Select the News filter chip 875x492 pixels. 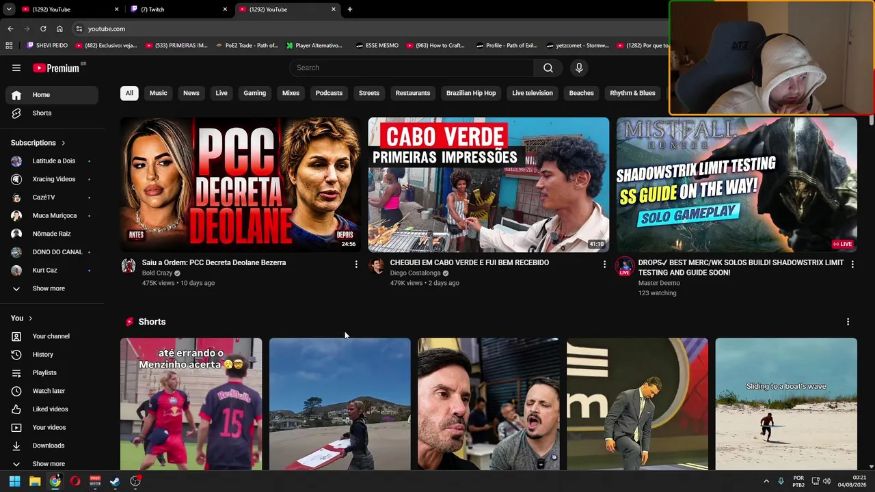point(191,93)
